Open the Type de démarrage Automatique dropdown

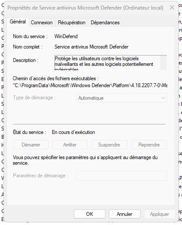[122, 98]
